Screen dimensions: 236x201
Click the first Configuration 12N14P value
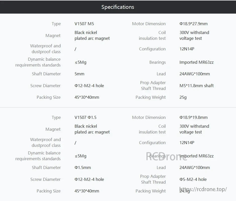coord(187,49)
